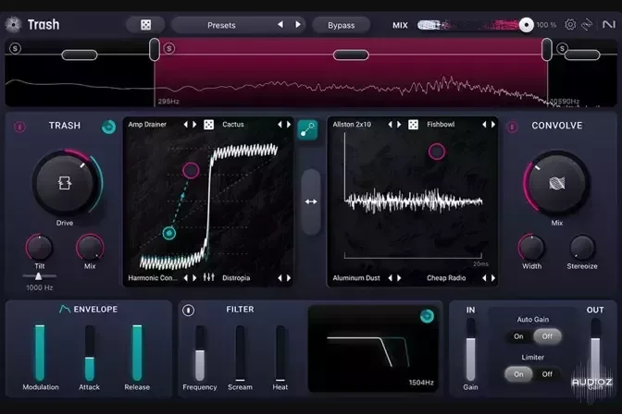Click the Envelope follower curve icon

(65, 309)
